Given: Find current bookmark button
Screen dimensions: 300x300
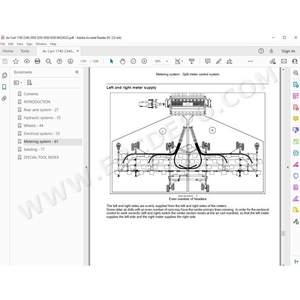Looking at the screenshot, I should coord(30,83).
